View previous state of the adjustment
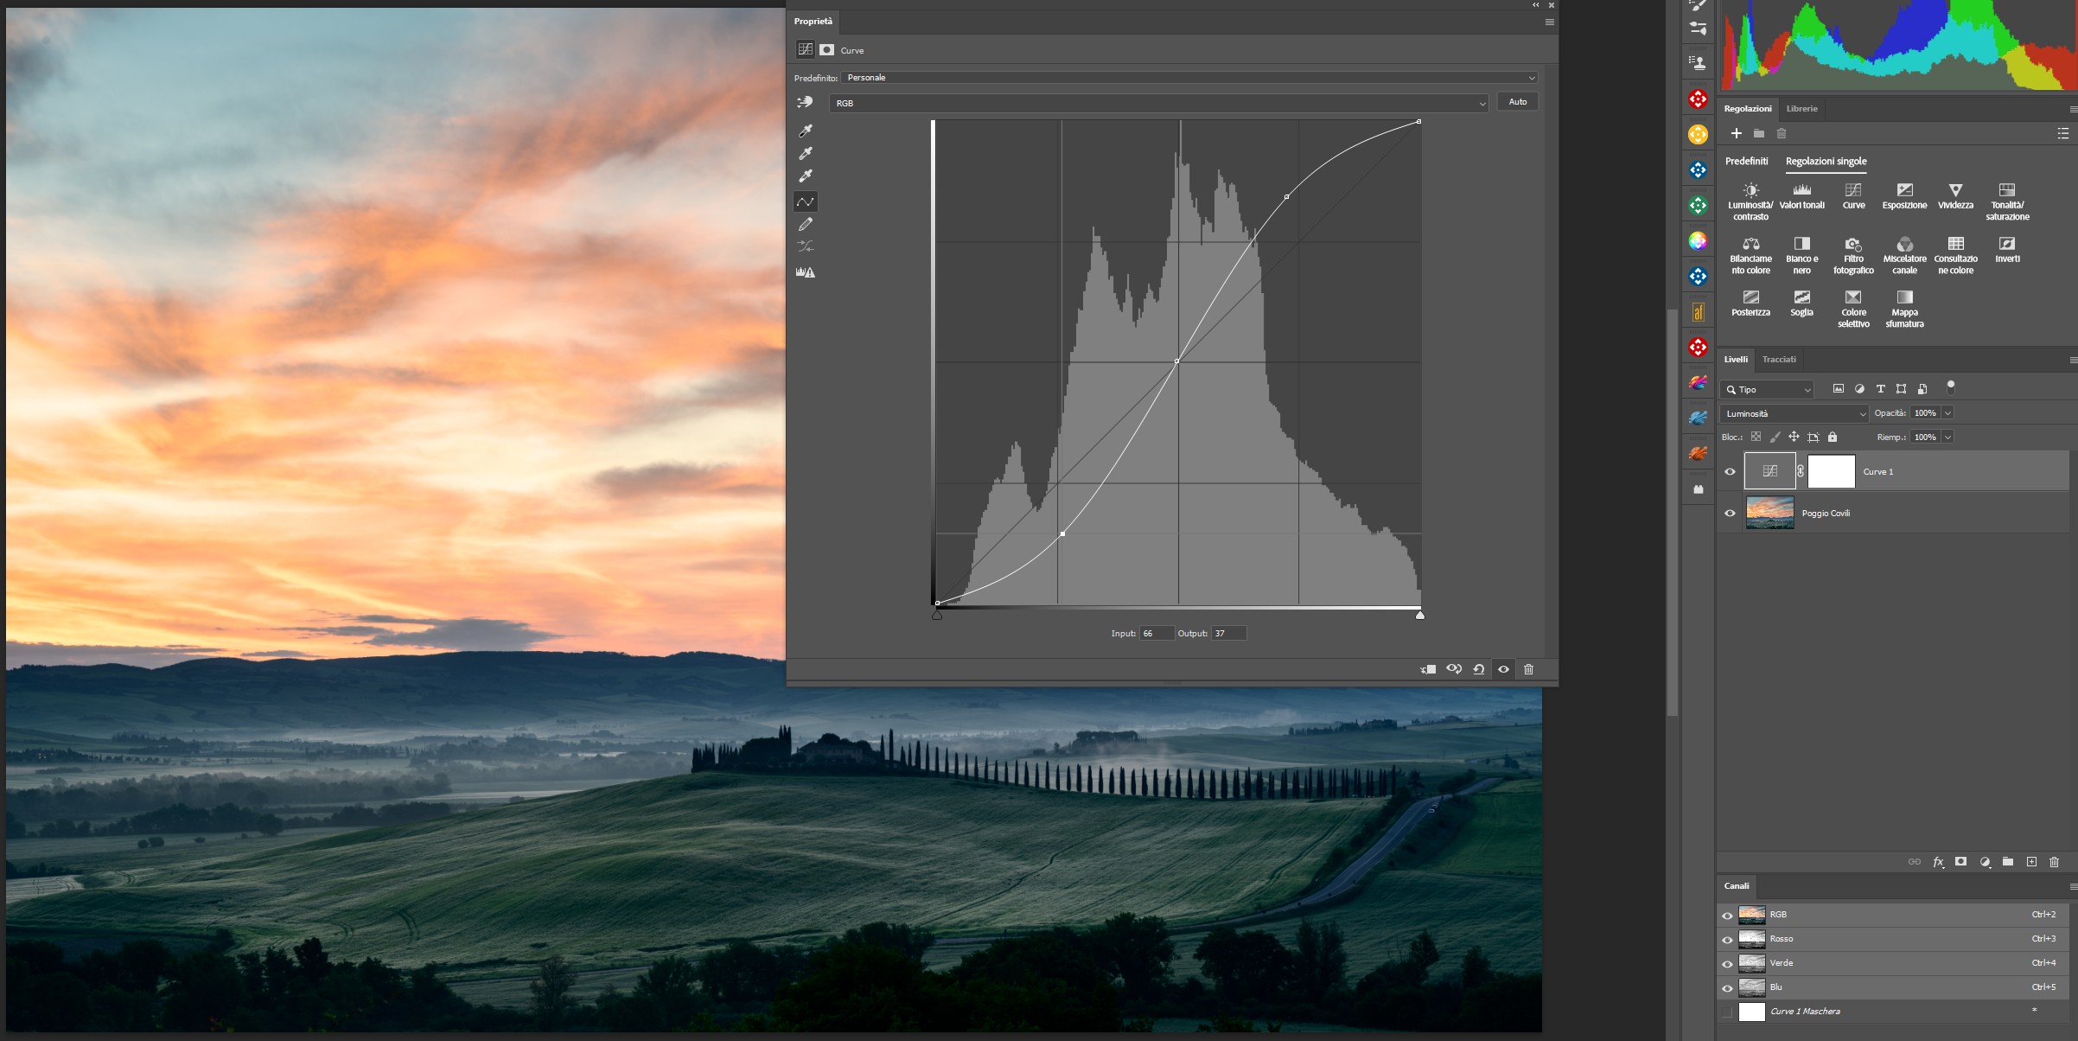Screen dimensions: 2078x1041 click(x=1454, y=669)
